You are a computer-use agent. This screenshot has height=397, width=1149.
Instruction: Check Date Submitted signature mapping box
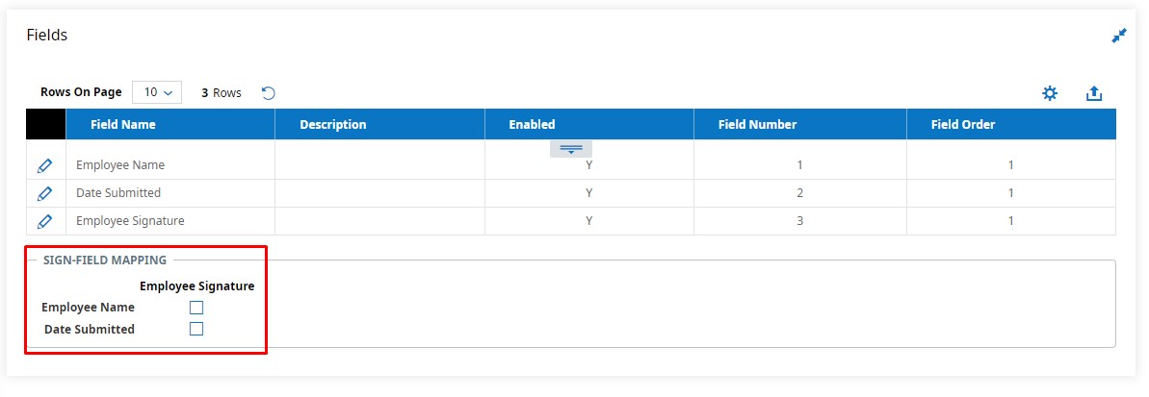pos(196,329)
